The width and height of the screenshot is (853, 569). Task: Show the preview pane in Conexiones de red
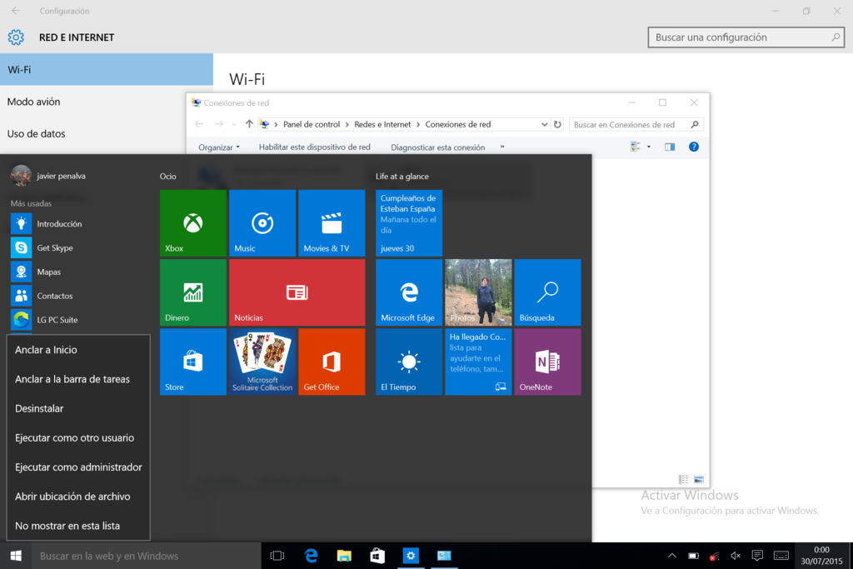coord(669,147)
